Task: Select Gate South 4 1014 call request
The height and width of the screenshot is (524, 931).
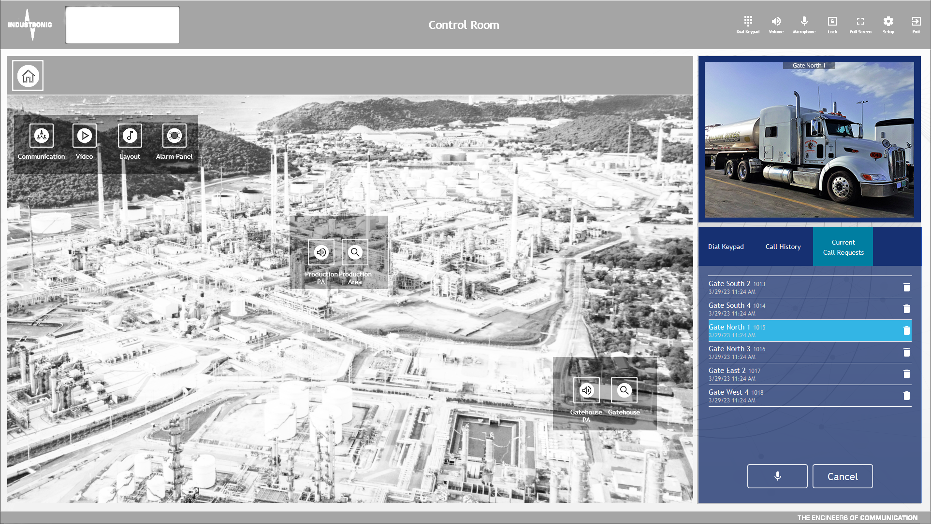Action: point(810,309)
